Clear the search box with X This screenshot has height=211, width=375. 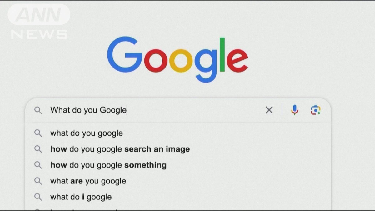[269, 110]
